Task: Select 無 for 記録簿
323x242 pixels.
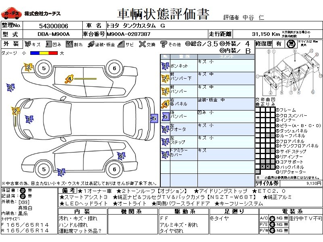Action: click(29, 196)
